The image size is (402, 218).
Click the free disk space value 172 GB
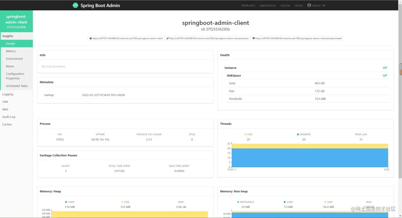(320, 91)
